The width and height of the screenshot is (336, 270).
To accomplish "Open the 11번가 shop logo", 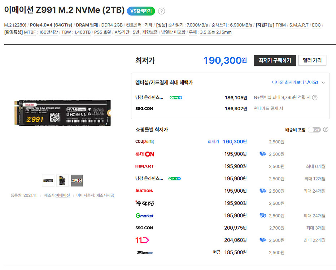I will 142,240.
